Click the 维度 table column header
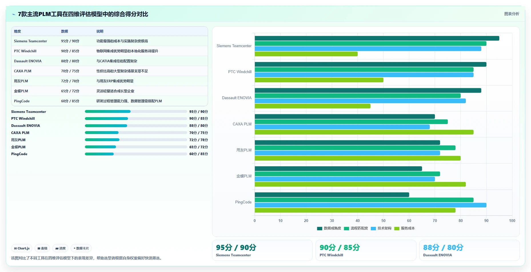 pyautogui.click(x=17, y=31)
